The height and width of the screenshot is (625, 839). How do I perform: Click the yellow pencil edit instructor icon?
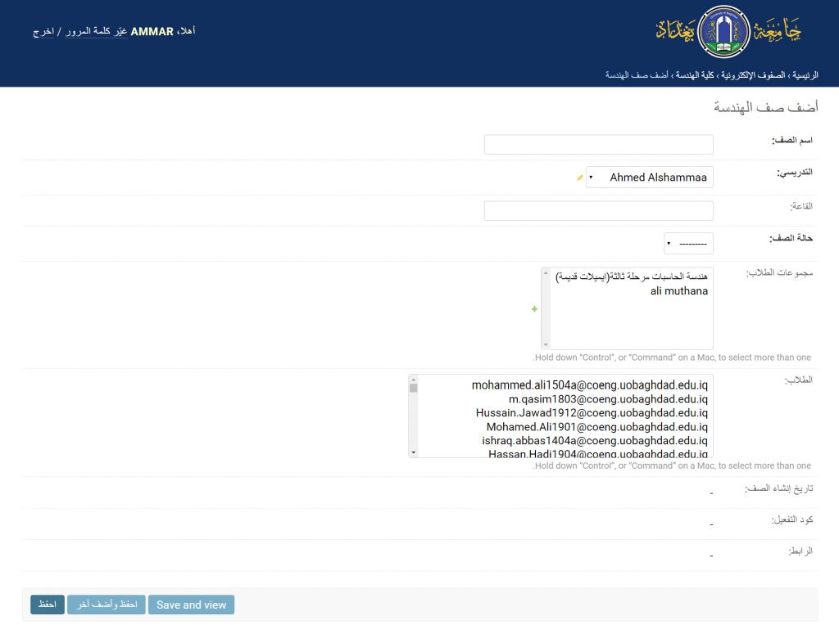tap(580, 178)
